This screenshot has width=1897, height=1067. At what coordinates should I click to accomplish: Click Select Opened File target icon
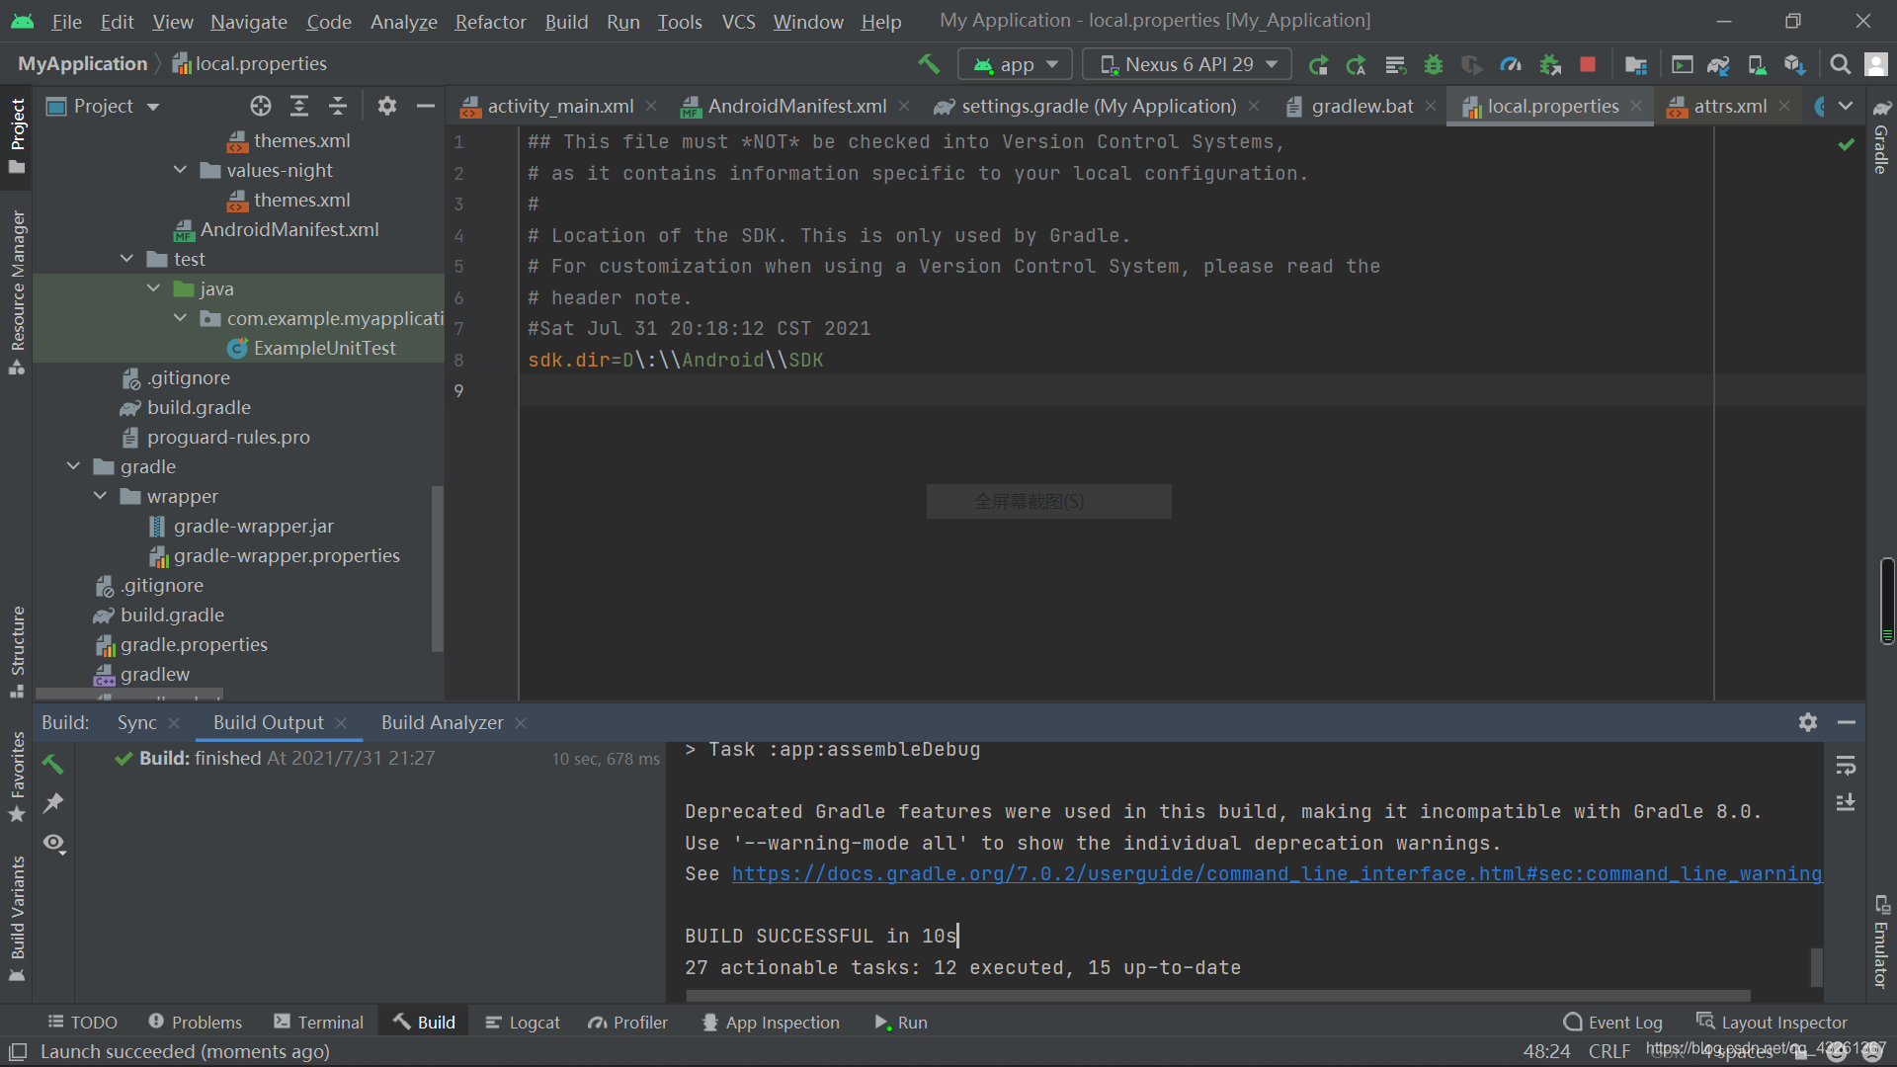pyautogui.click(x=260, y=106)
